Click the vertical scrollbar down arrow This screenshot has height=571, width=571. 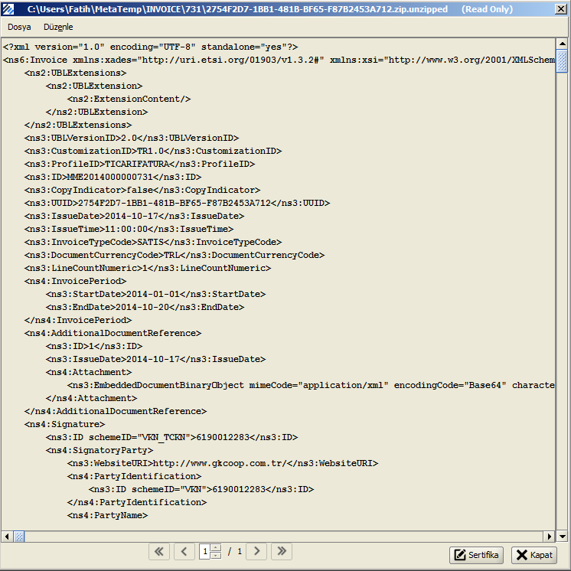point(563,536)
